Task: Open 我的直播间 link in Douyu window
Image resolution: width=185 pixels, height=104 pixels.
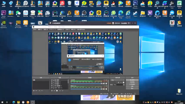Action: [x=124, y=23]
